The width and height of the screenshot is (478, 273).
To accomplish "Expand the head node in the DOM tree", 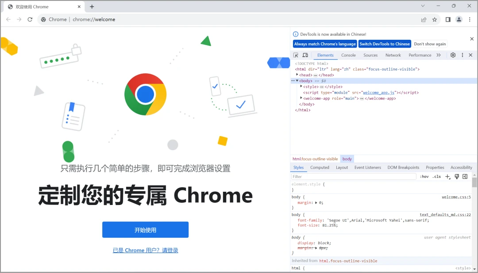I will tap(297, 75).
